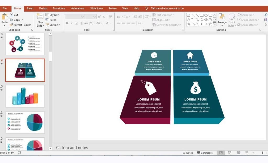This screenshot has width=268, height=163.
Task: Justify the paragraph text
Action: pyautogui.click(x=133, y=23)
